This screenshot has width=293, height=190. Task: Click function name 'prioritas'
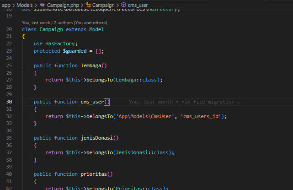tap(94, 174)
